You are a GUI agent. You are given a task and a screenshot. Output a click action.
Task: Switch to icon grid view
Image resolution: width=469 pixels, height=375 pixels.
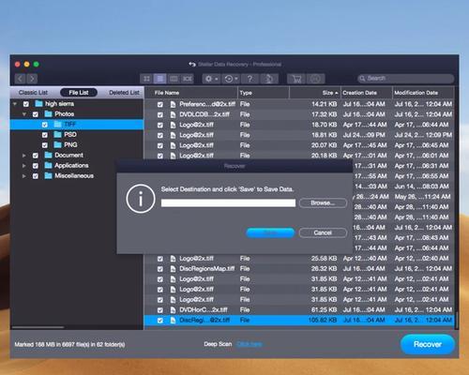click(146, 79)
